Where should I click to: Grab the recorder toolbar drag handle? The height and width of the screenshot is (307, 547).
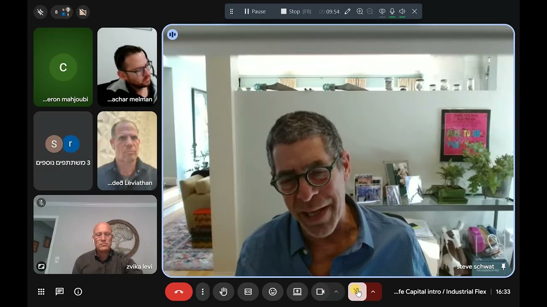click(232, 12)
